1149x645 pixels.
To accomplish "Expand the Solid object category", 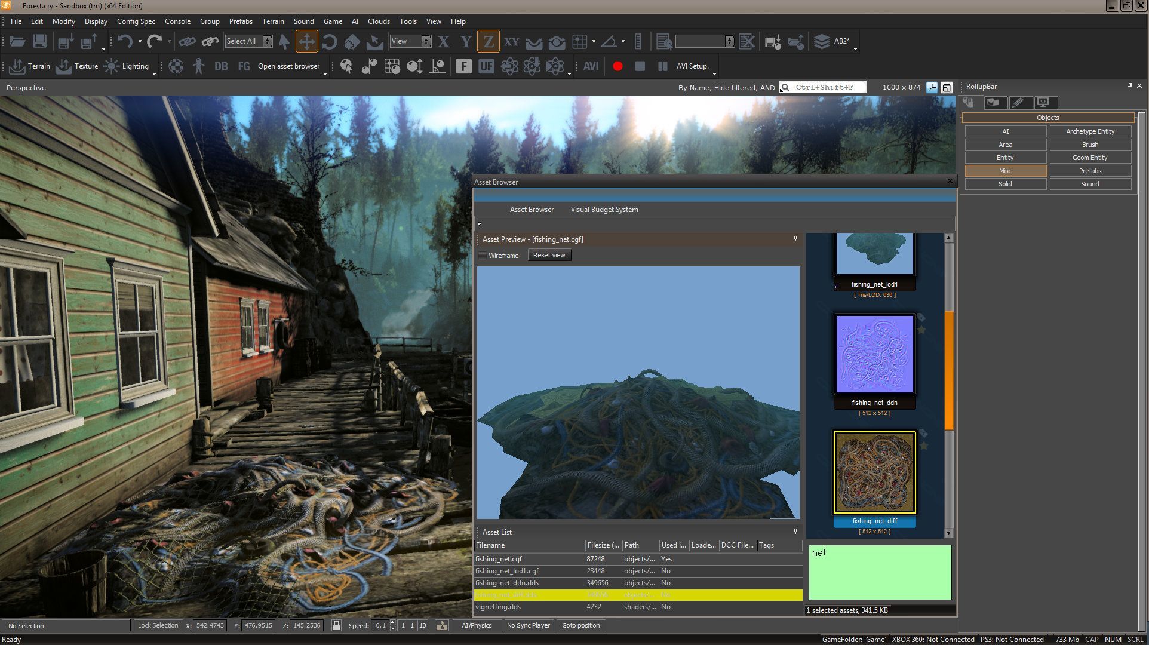I will click(1006, 183).
